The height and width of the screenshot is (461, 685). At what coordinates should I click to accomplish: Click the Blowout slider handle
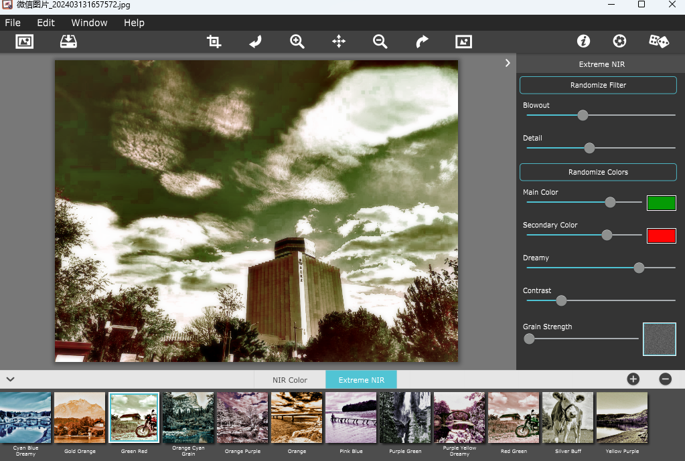(x=583, y=115)
